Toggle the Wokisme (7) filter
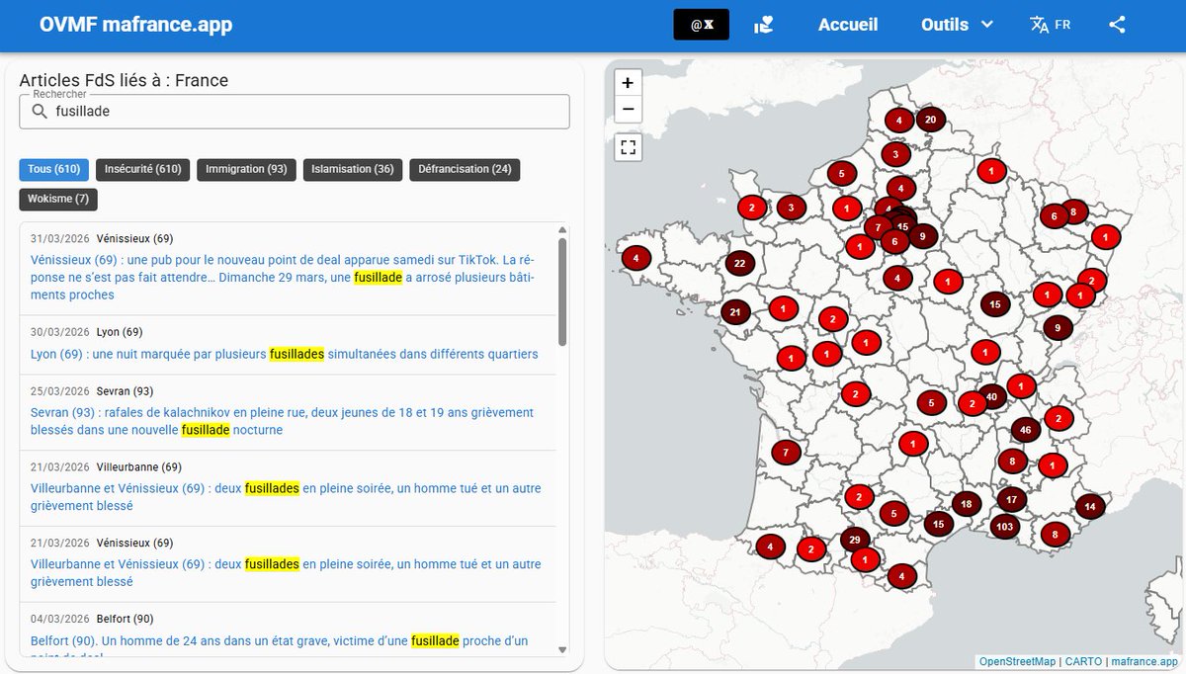This screenshot has width=1186, height=674. tap(58, 199)
